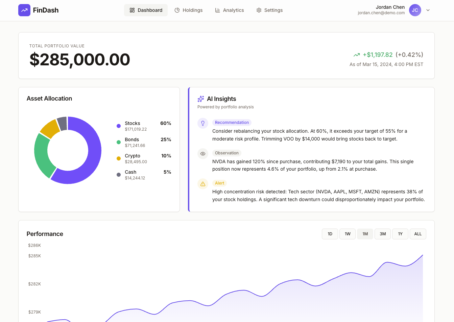Switch to the Holdings page
The image size is (454, 322).
tap(193, 10)
